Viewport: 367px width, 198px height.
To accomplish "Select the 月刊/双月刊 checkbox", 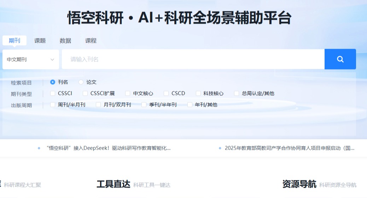I will tap(98, 105).
